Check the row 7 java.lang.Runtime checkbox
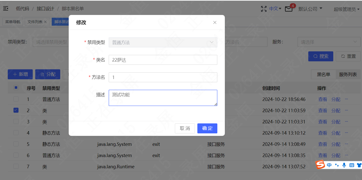Image resolution: width=362 pixels, height=180 pixels. [16, 166]
